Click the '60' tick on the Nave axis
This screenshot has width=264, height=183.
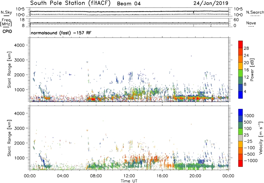[236, 20]
